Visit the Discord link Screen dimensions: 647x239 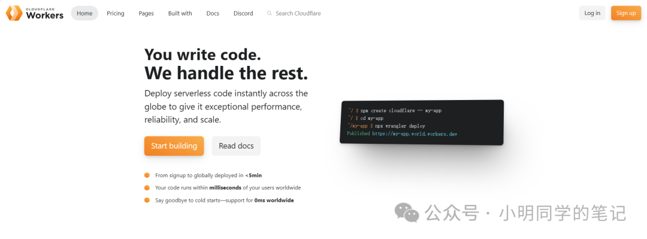[x=243, y=13]
